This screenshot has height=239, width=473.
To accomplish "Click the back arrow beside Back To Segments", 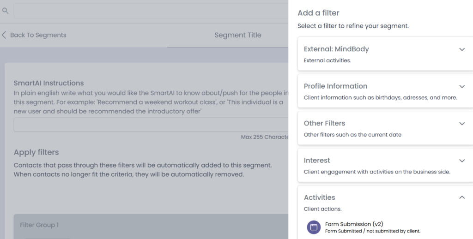I will (4, 35).
